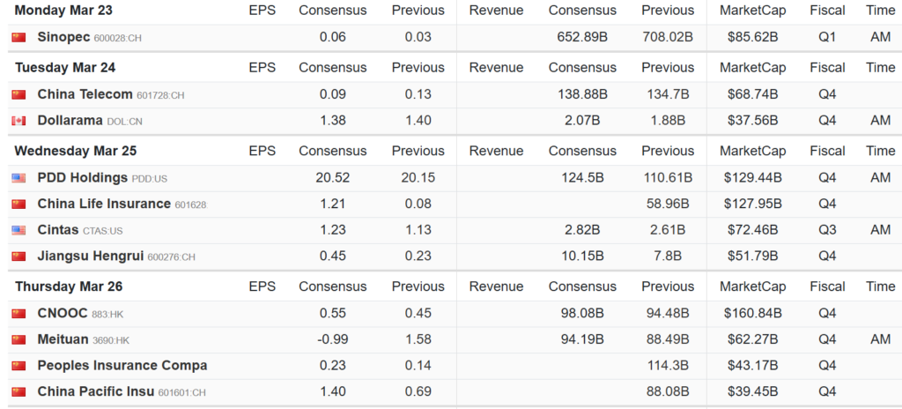This screenshot has height=409, width=902.
Task: Click the Monday Mar 23 date header
Action: [63, 11]
